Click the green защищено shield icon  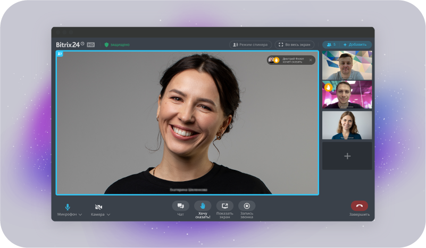(106, 45)
